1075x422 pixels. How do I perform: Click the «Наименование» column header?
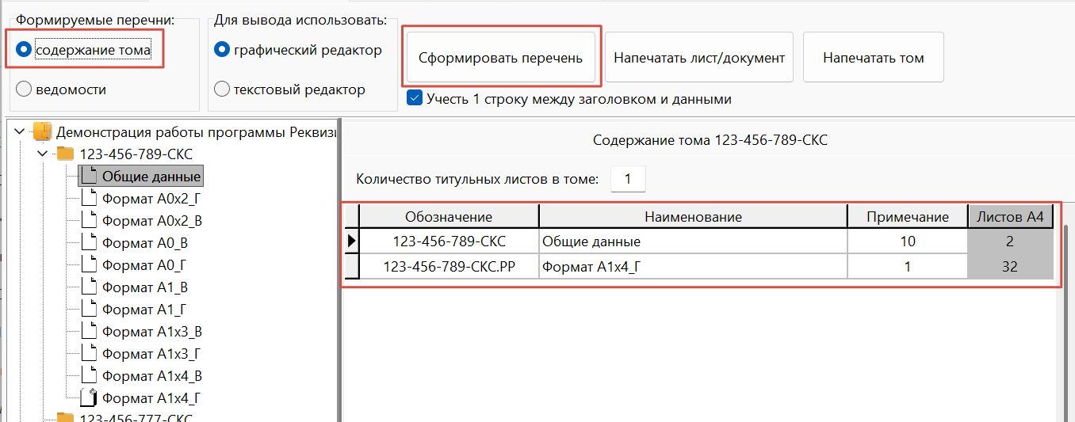pos(693,216)
